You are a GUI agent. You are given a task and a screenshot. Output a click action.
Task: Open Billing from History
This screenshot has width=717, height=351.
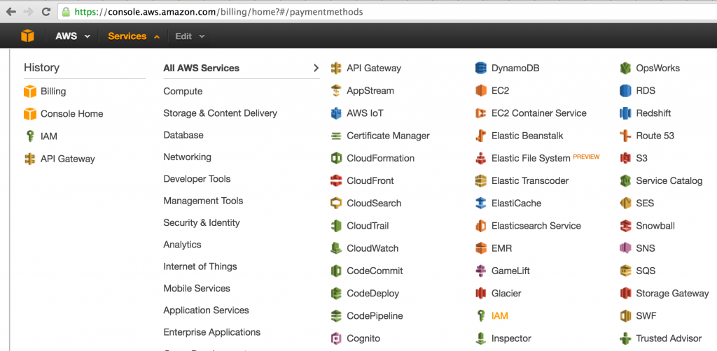pos(45,92)
